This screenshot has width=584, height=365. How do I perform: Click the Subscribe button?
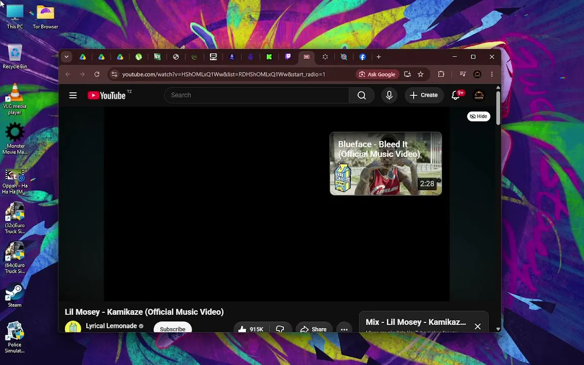click(x=172, y=328)
